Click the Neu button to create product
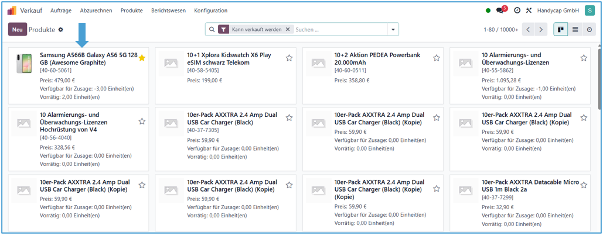603x236 pixels. 18,29
